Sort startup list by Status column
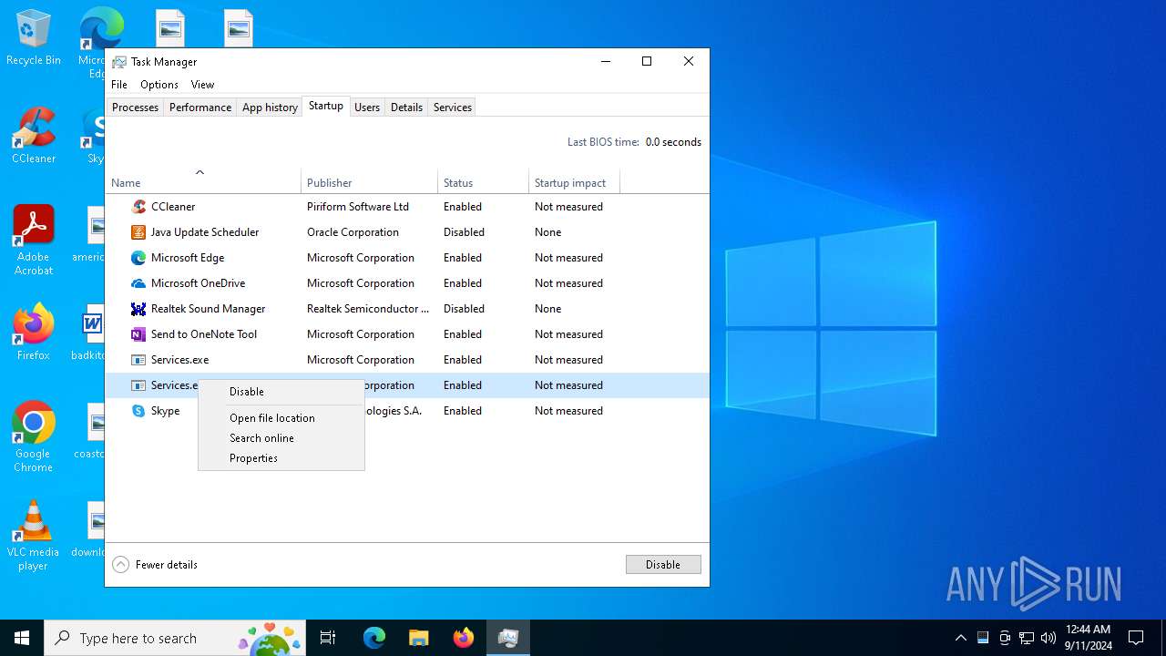Viewport: 1166px width, 656px height. pos(484,182)
